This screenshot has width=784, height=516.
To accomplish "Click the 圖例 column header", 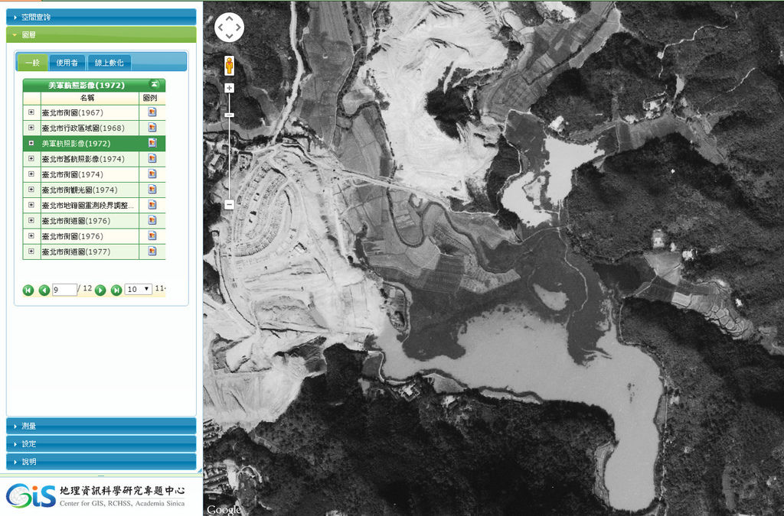I will coord(151,98).
